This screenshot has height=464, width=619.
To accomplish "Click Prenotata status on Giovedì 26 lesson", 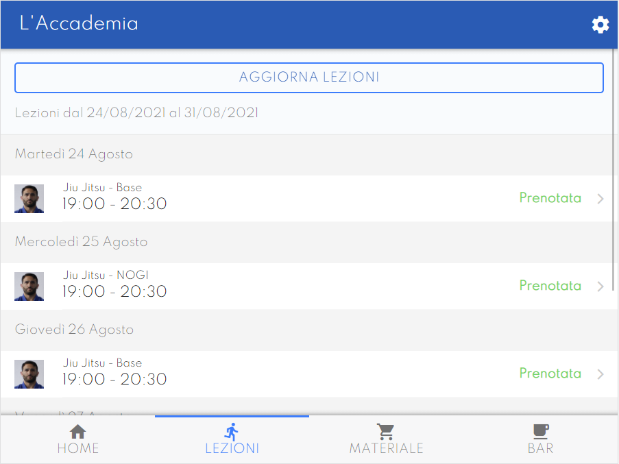I will (550, 374).
